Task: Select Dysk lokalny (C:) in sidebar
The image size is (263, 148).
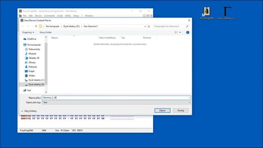Action: pos(35,80)
